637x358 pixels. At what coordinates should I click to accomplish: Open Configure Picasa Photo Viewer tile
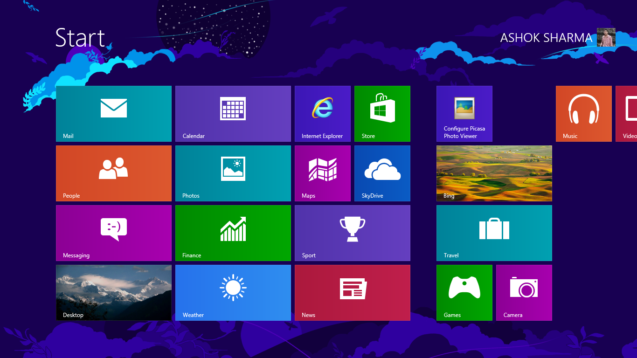click(464, 114)
